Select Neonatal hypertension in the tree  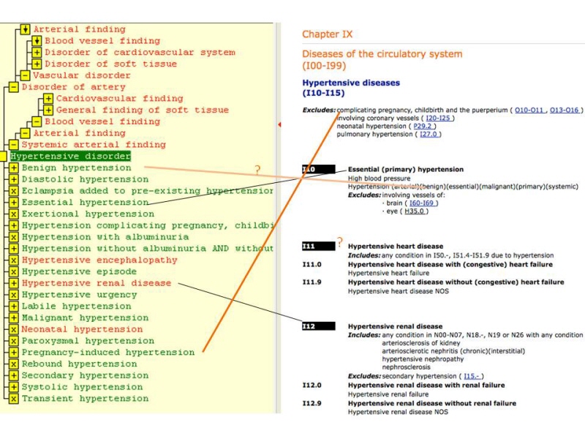tap(82, 330)
